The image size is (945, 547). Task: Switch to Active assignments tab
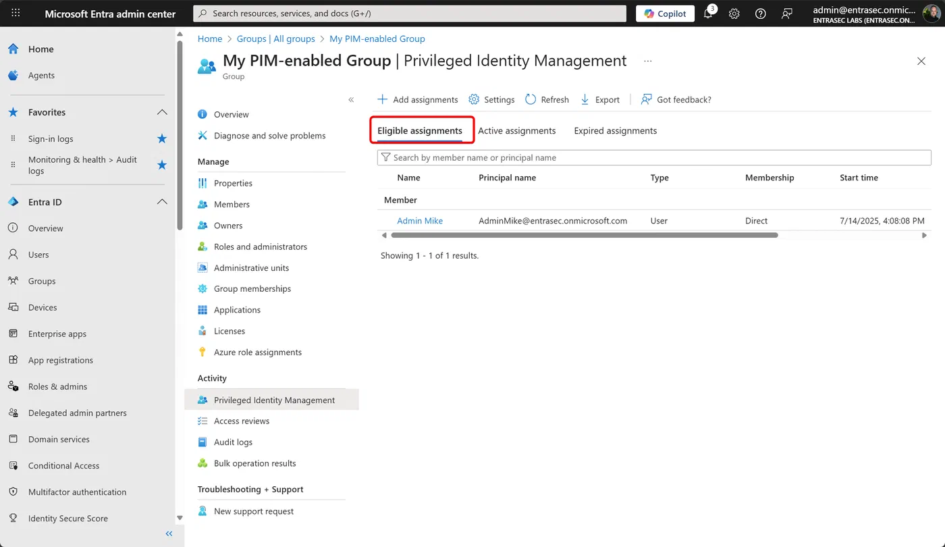pos(517,130)
